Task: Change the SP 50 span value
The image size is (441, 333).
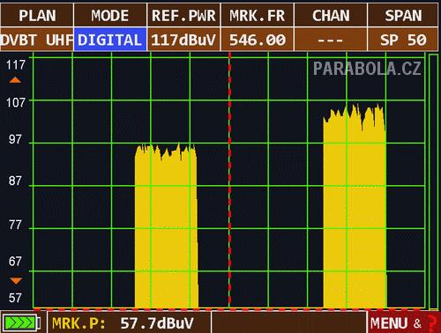Action: 403,40
